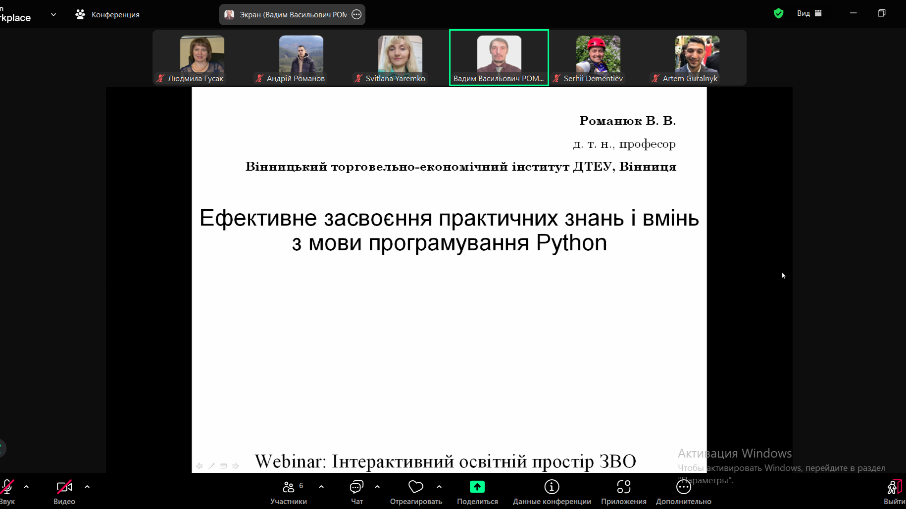Image resolution: width=906 pixels, height=509 pixels.
Task: Expand the chevron next to Chat
Action: pos(377,487)
